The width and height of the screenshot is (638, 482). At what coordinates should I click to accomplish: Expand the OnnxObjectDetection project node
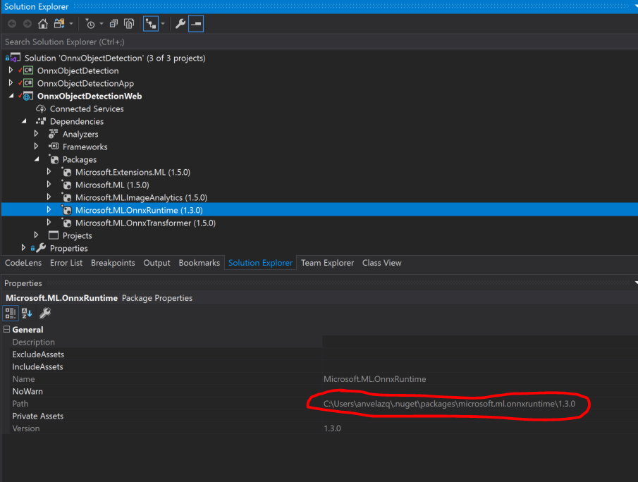[x=11, y=70]
